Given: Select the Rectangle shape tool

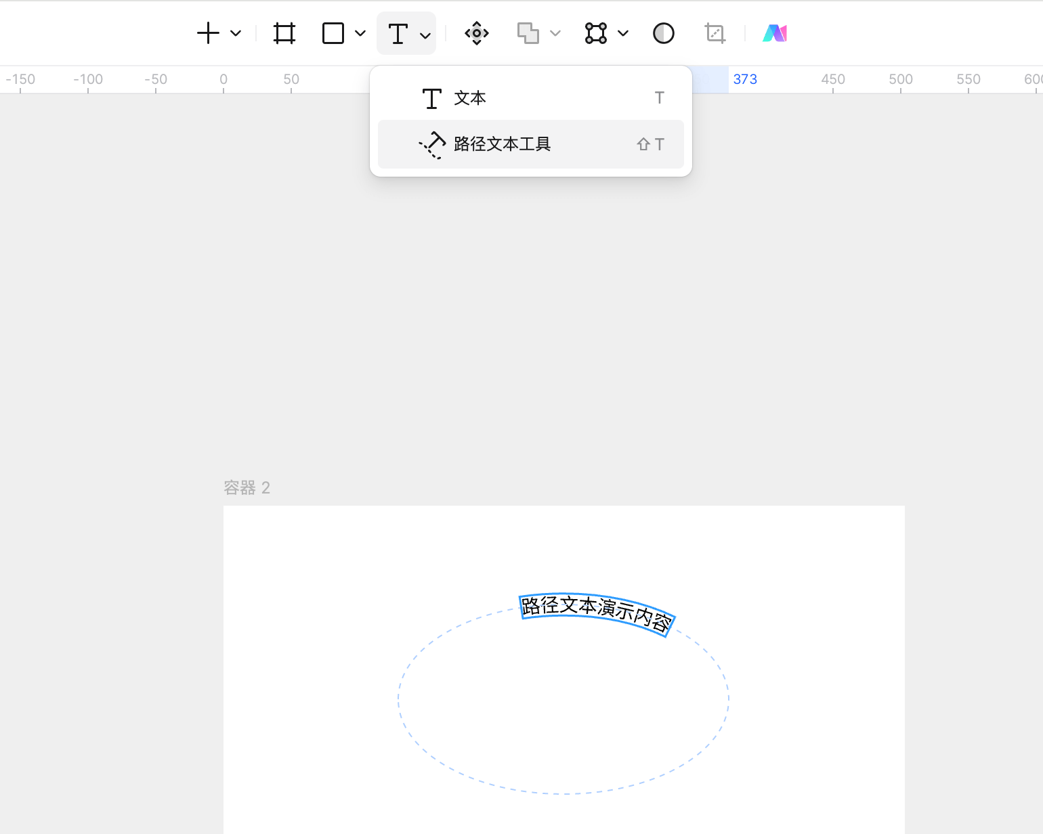Looking at the screenshot, I should pyautogui.click(x=333, y=33).
